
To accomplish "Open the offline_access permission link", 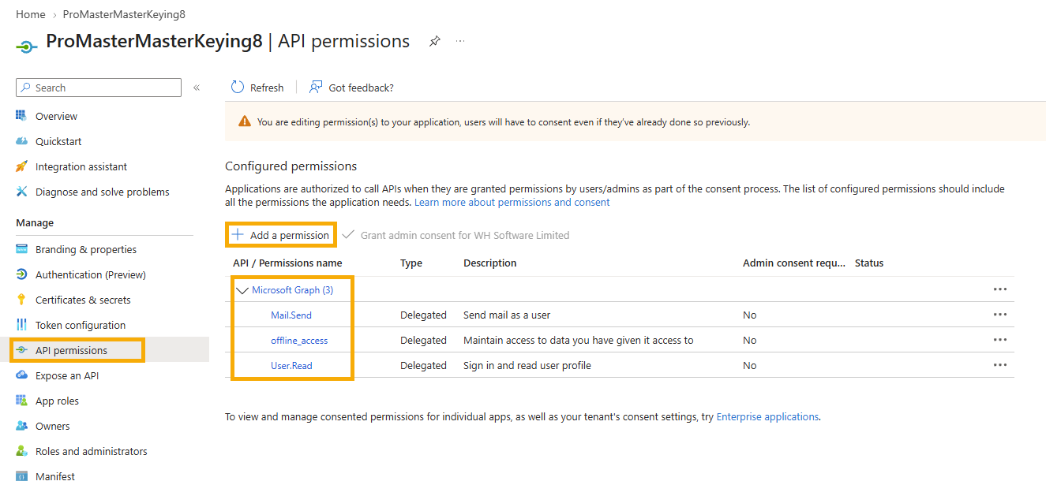I will coord(299,340).
